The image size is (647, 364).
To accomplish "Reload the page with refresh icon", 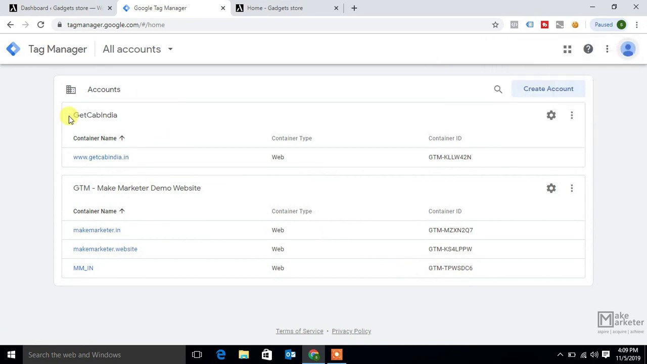I will [41, 25].
